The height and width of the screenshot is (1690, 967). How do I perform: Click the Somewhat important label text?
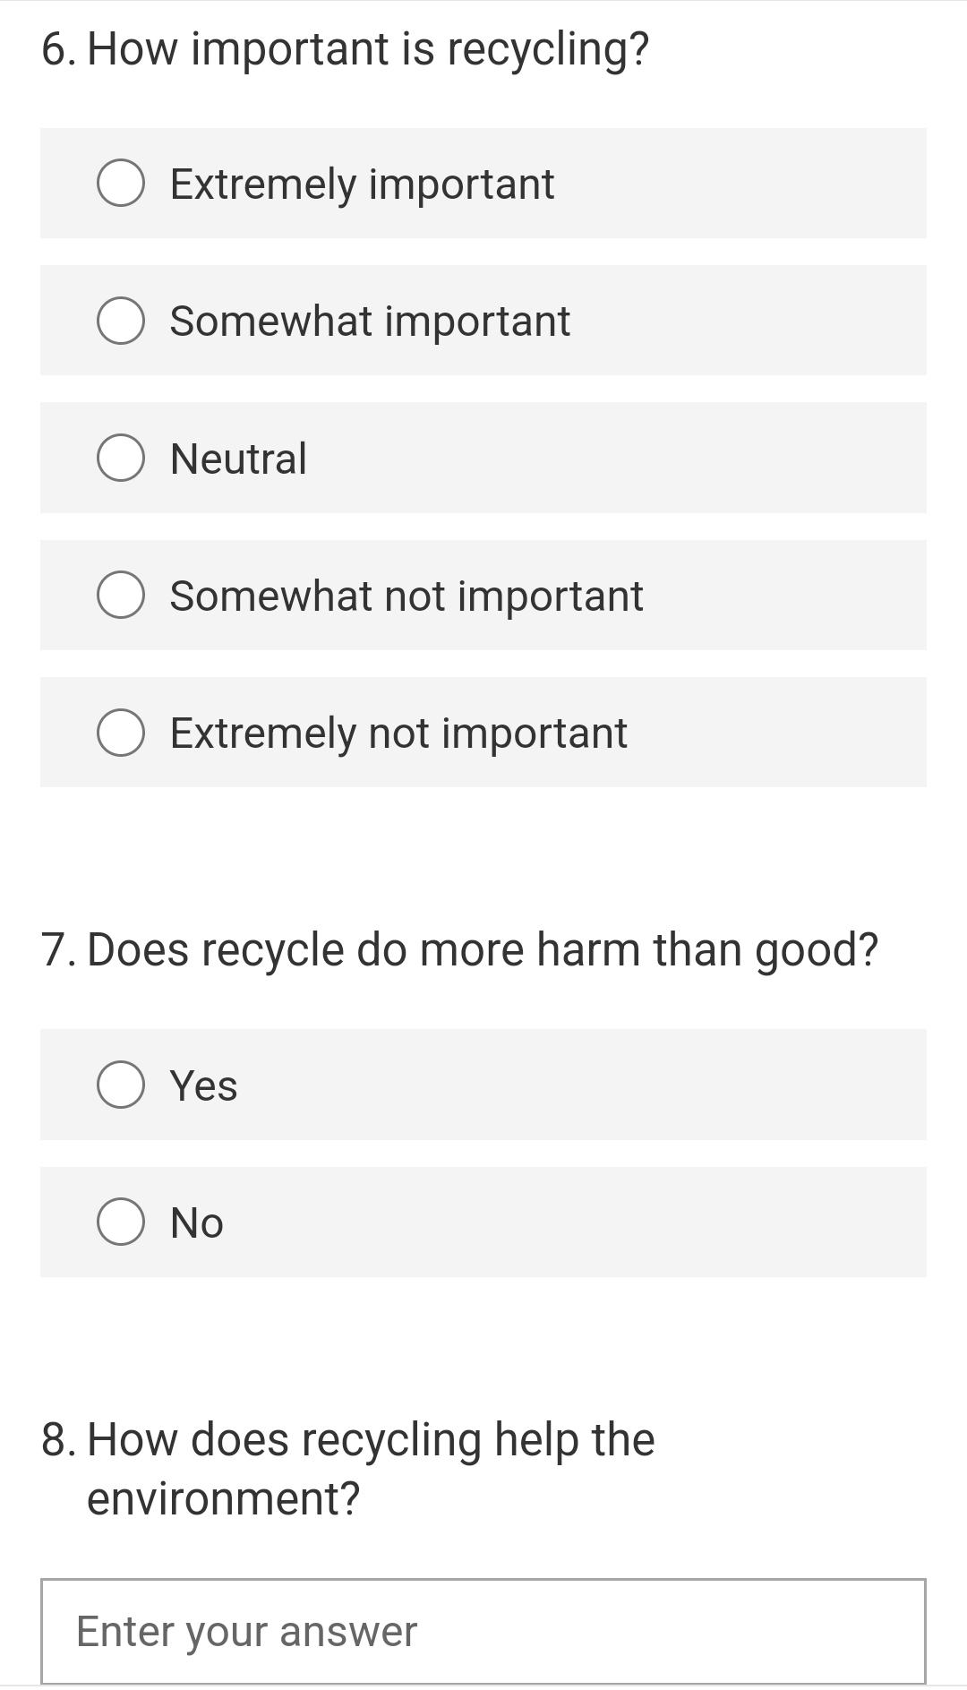369,321
